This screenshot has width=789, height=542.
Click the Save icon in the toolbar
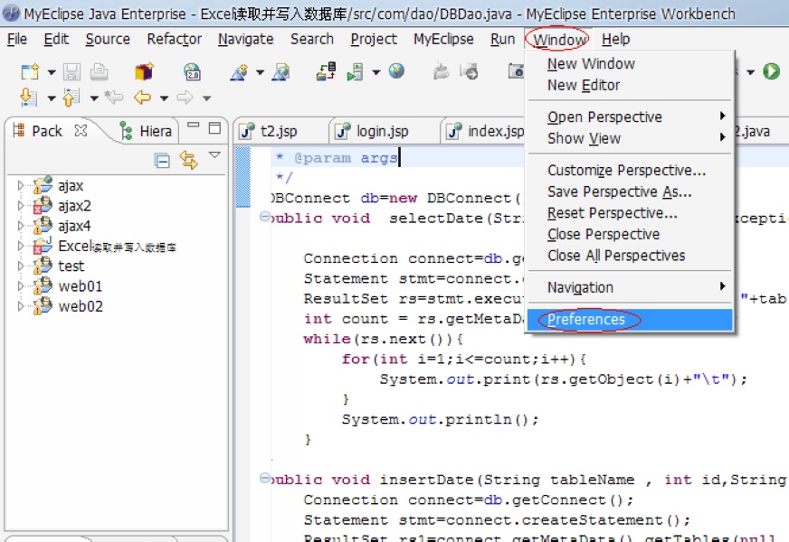pos(73,71)
